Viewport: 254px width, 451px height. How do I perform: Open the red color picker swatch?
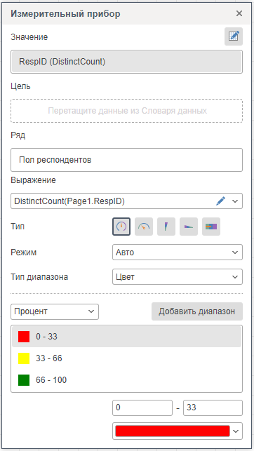click(178, 431)
